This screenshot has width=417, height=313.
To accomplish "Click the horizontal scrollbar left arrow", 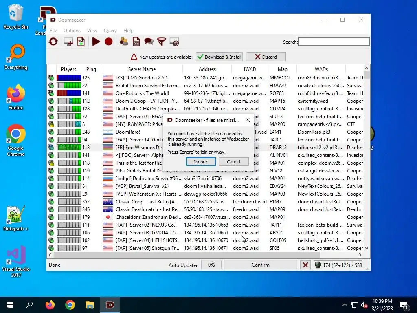I will 50,255.
